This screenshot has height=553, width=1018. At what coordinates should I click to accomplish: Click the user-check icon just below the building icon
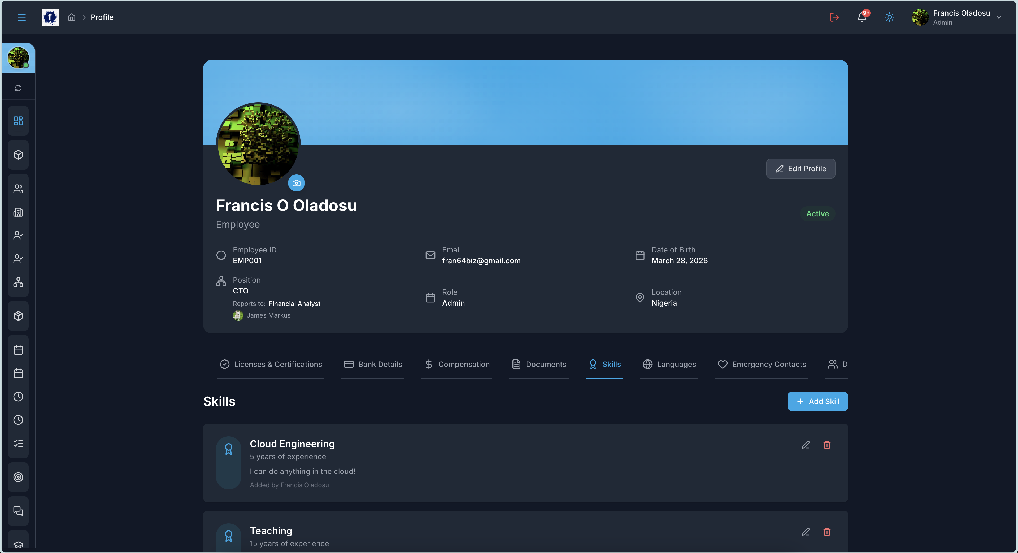coord(18,235)
